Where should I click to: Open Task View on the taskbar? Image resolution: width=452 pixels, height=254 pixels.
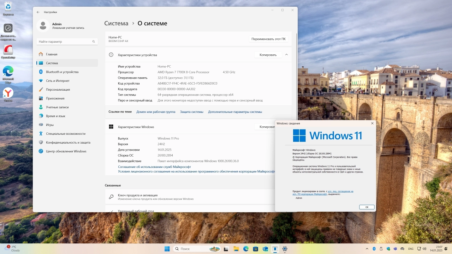point(226,249)
